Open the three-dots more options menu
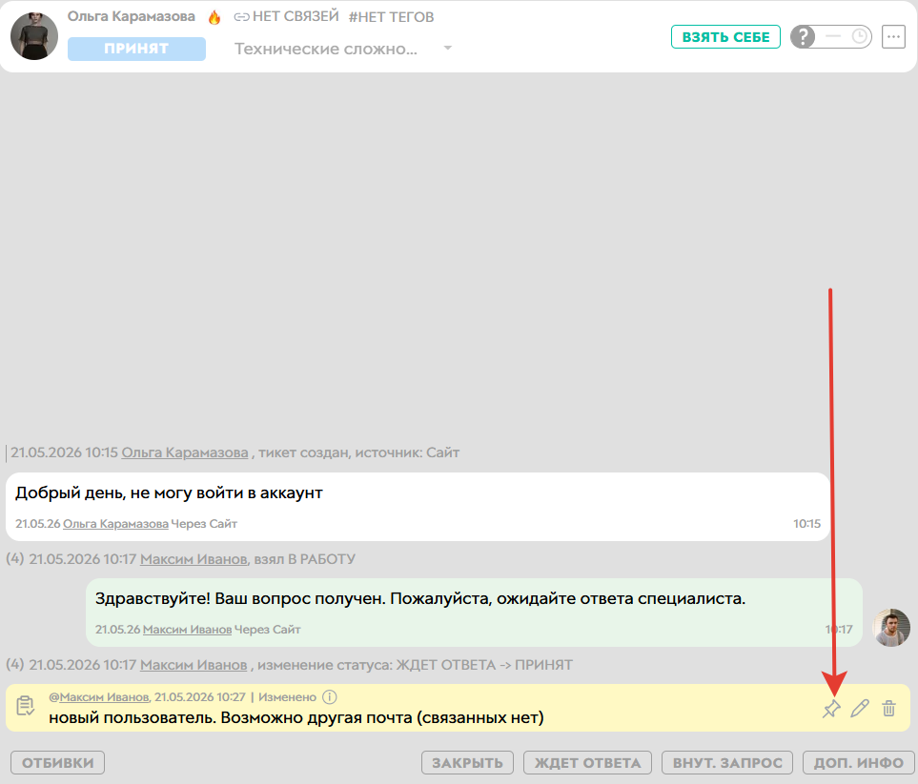The width and height of the screenshot is (918, 784). coord(893,37)
